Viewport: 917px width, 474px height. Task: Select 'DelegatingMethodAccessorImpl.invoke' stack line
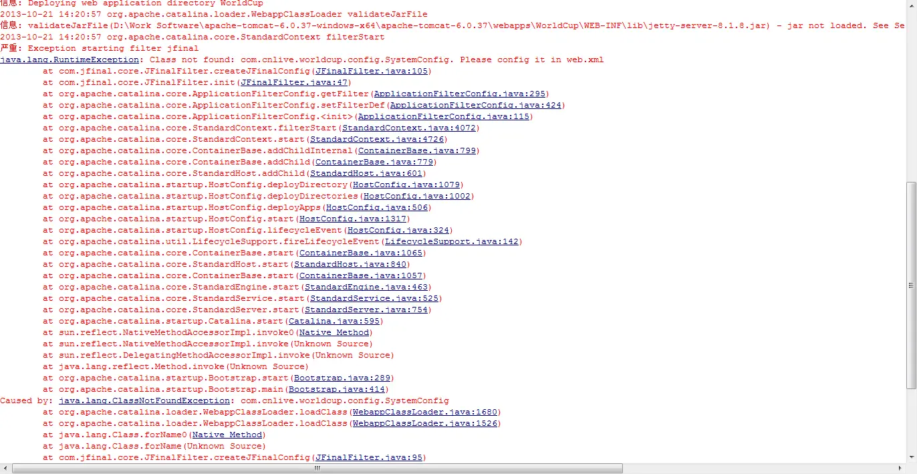(219, 355)
